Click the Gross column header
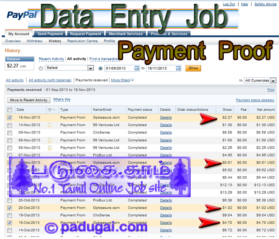Viewport: 279px width, 239px height. pyautogui.click(x=227, y=110)
